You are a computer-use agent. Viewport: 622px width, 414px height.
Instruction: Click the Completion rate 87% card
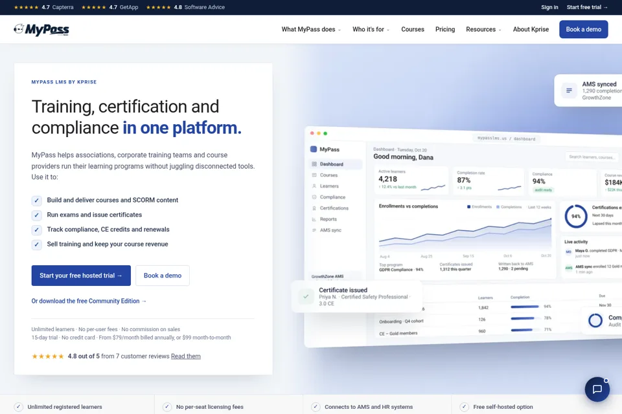coord(489,181)
